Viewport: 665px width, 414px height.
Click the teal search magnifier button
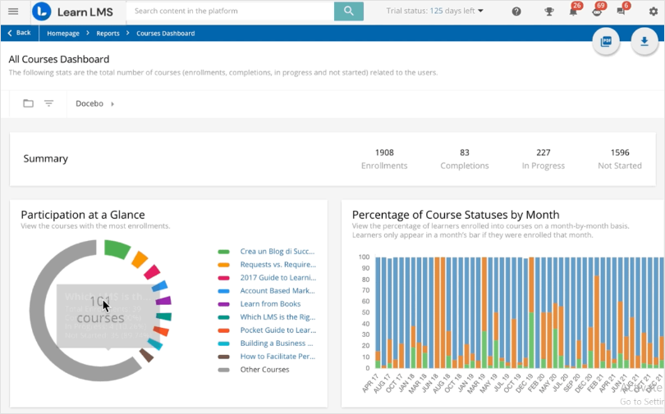[x=349, y=11]
